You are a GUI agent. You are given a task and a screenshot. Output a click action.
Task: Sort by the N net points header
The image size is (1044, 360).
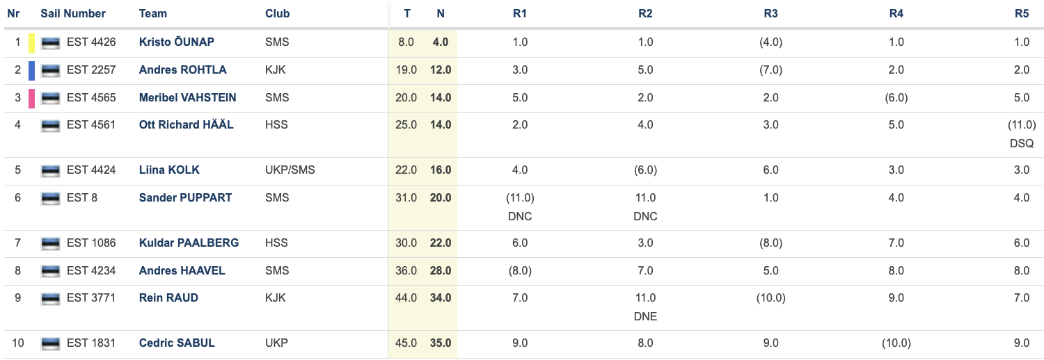tap(441, 13)
